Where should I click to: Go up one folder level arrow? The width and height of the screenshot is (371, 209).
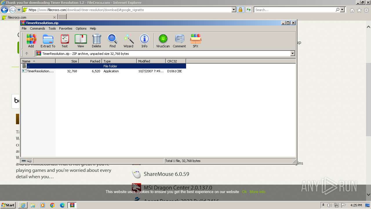27,53
